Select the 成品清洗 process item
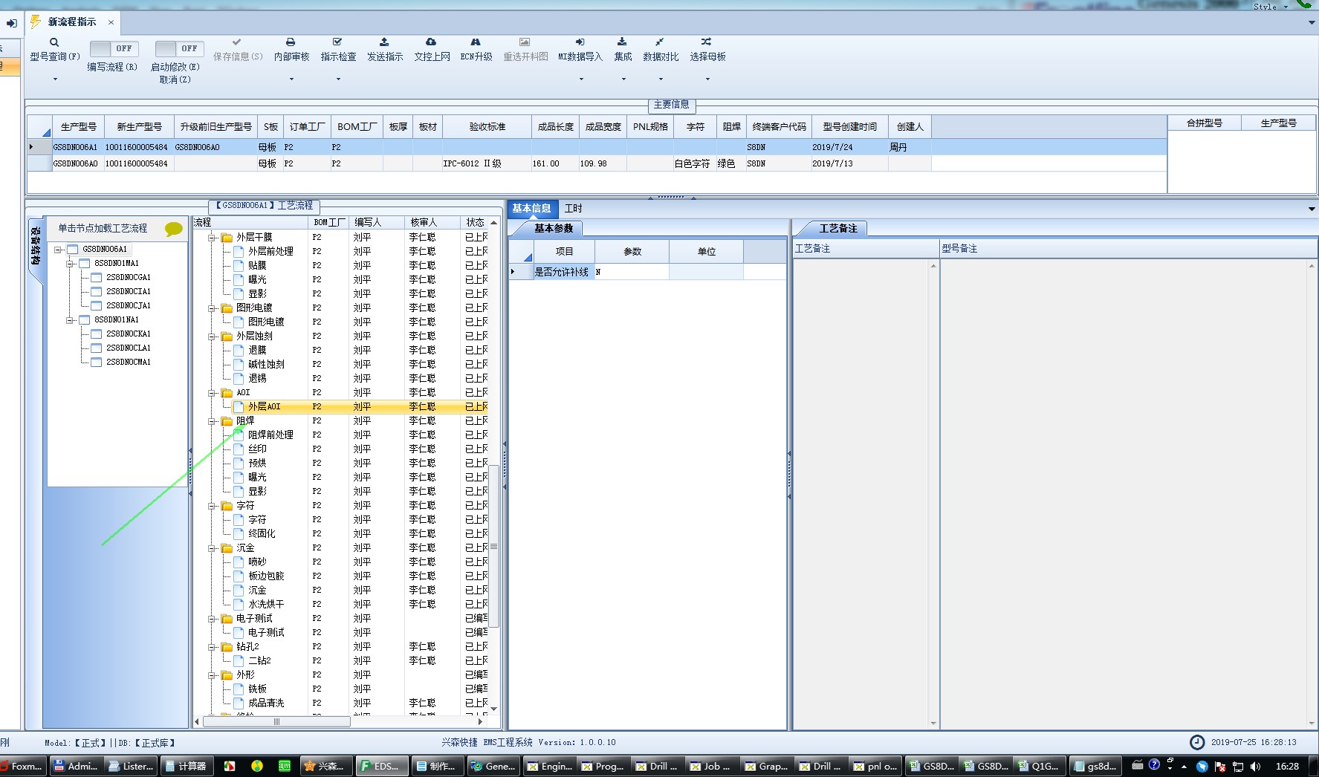1319x777 pixels. 266,703
